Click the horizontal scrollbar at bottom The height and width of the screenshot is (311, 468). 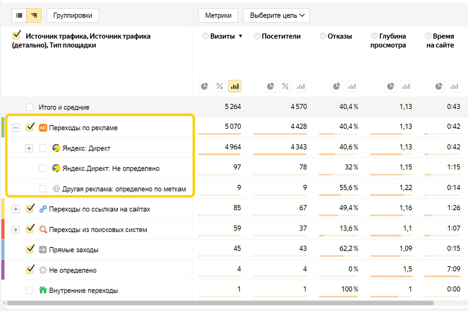tap(220, 303)
